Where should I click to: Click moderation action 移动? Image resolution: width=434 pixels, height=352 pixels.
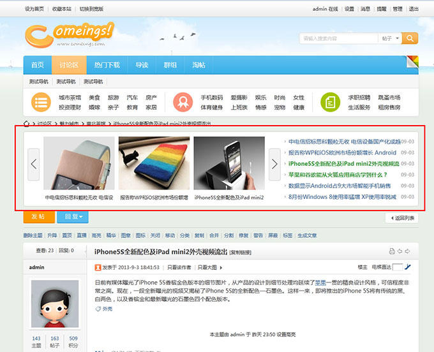(170, 235)
